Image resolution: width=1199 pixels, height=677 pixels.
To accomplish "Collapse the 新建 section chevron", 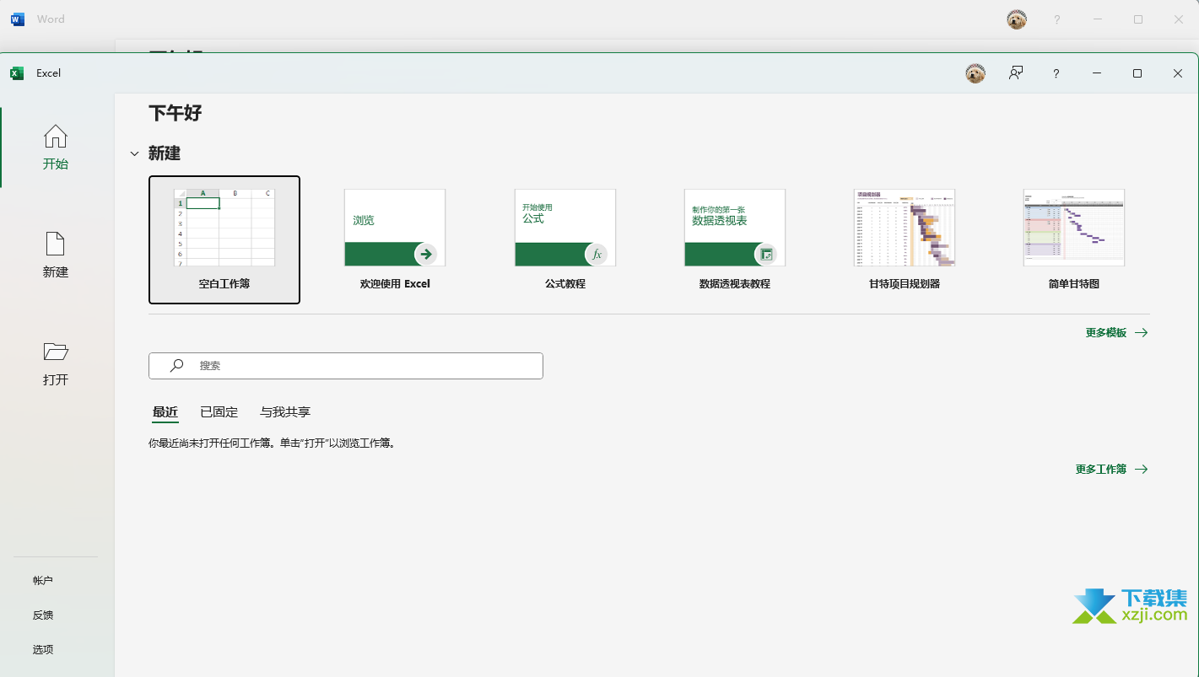I will (x=134, y=154).
